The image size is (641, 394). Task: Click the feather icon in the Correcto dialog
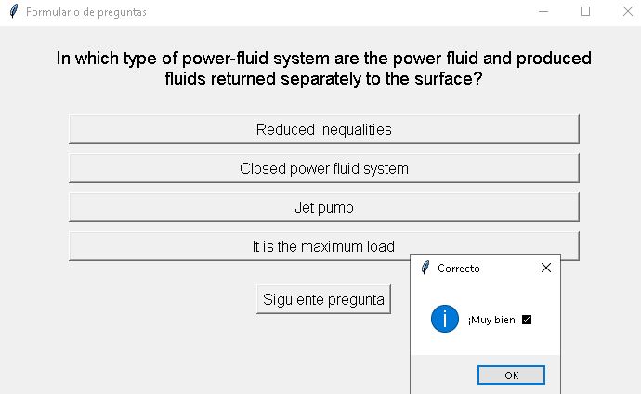click(425, 268)
